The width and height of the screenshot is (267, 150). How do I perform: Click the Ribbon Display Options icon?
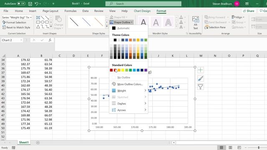point(247,4)
